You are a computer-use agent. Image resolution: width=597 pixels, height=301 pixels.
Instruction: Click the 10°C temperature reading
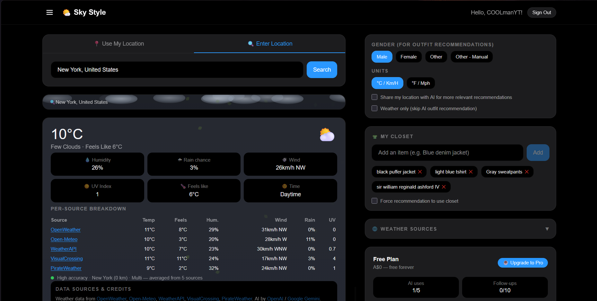tap(67, 134)
